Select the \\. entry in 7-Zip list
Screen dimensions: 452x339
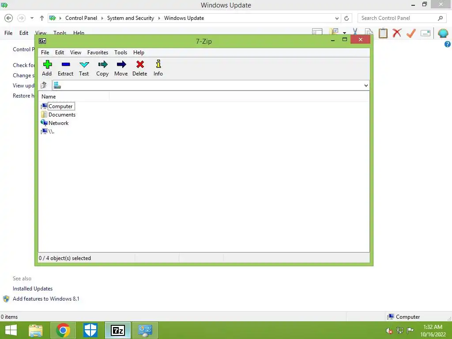(48, 132)
